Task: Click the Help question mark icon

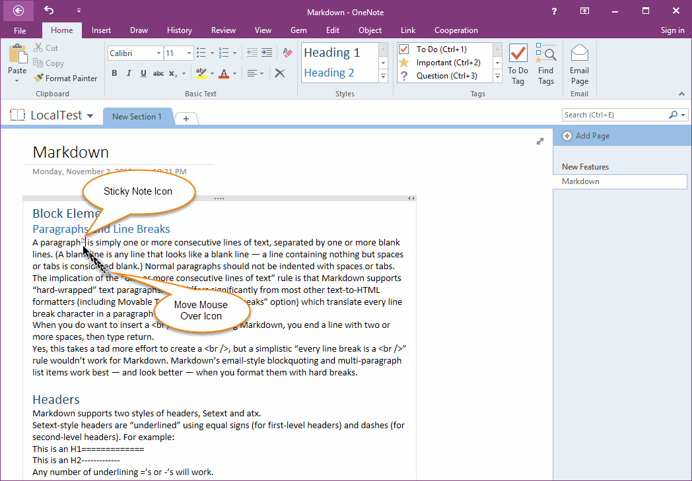Action: 554,11
